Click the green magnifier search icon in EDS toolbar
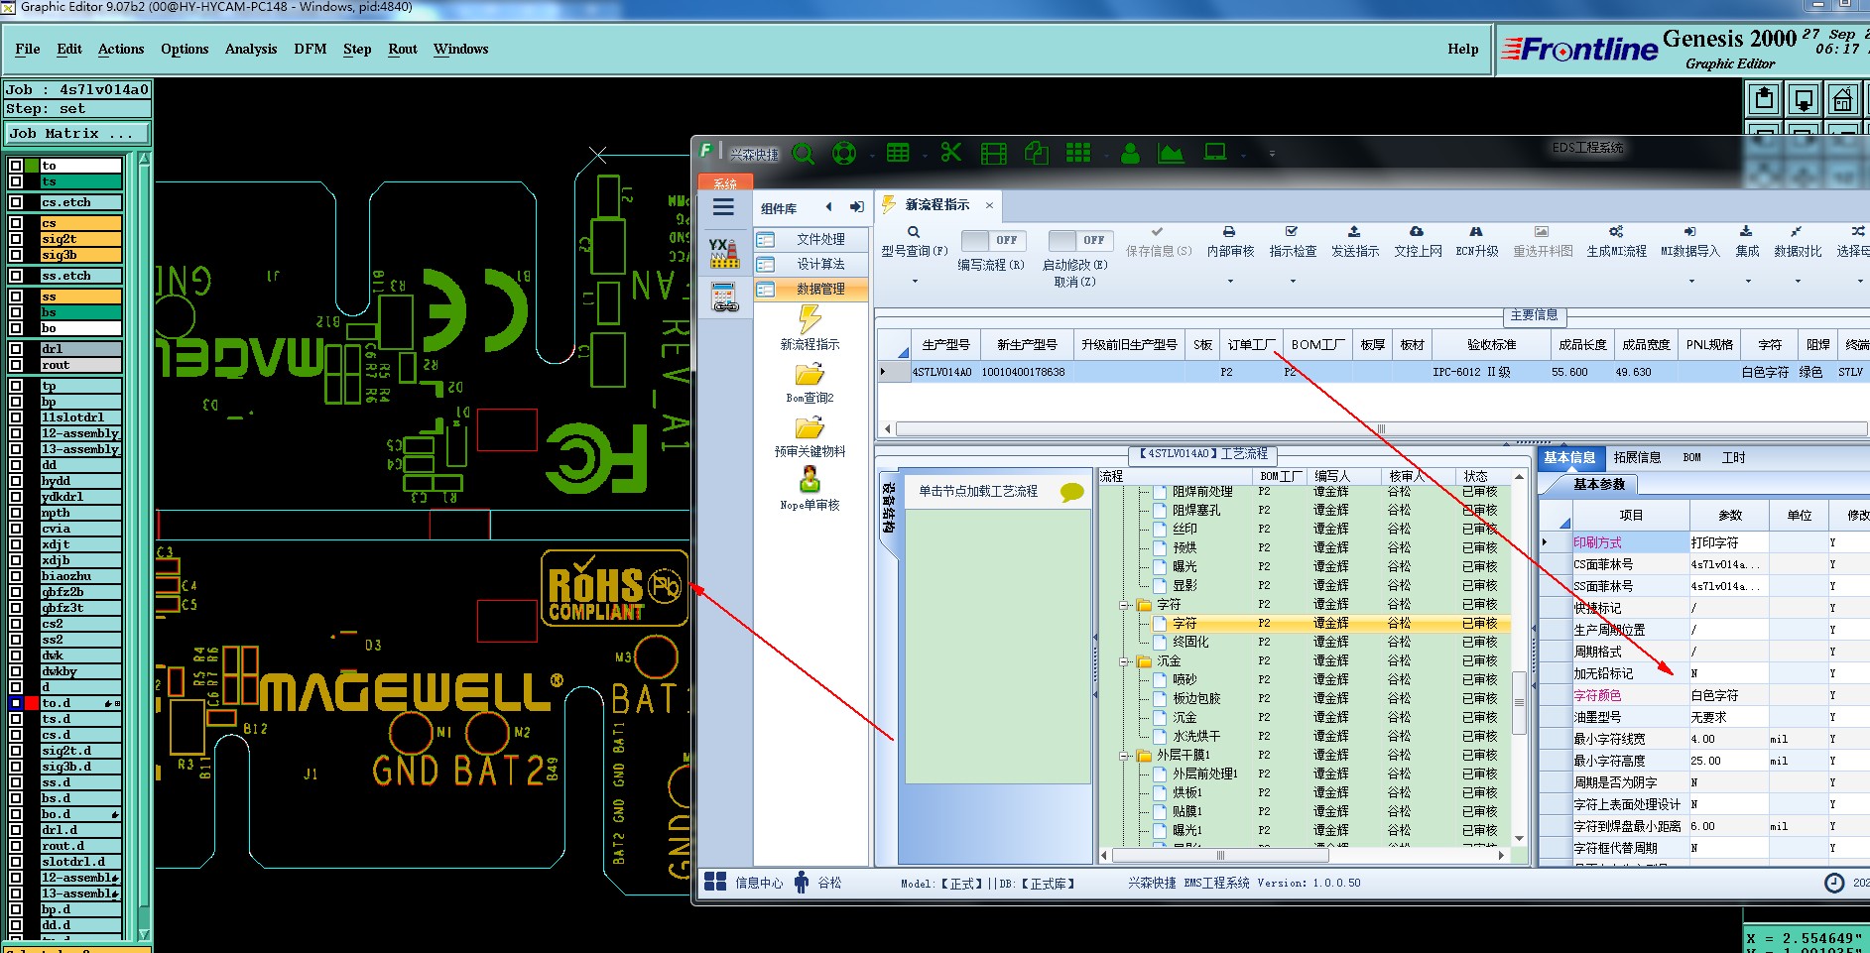 804,154
